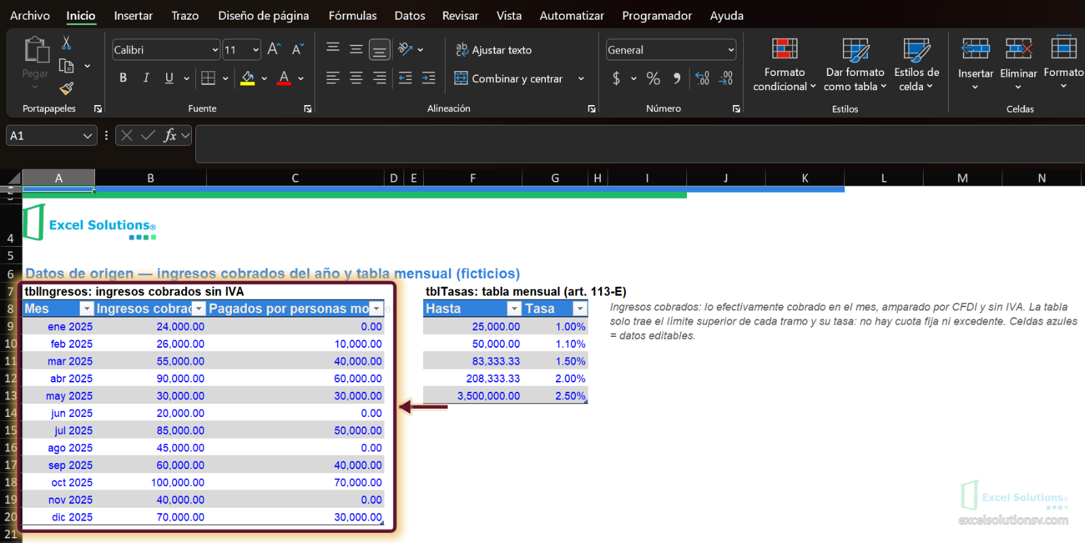
Task: Open the Insertar ribbon tab
Action: coord(133,15)
